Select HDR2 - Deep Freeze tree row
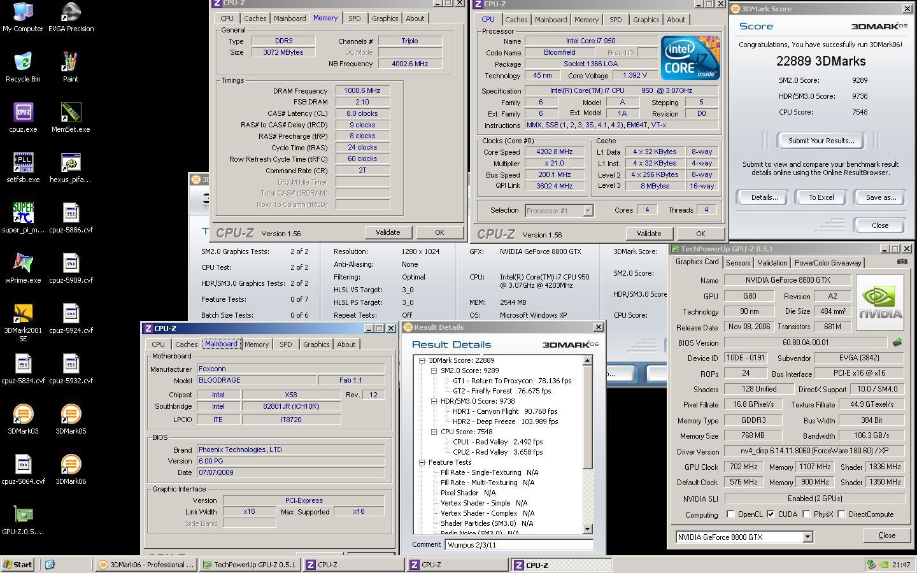This screenshot has width=917, height=573. (x=505, y=421)
